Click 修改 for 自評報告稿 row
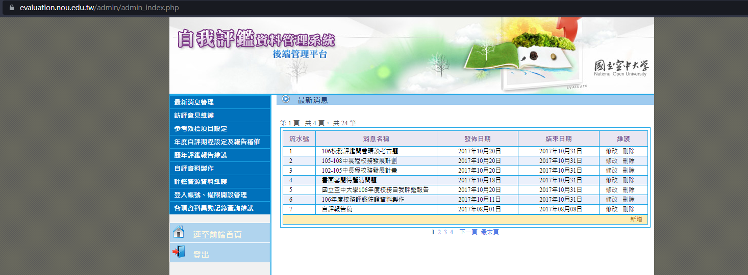This screenshot has height=275, width=748. pos(612,209)
